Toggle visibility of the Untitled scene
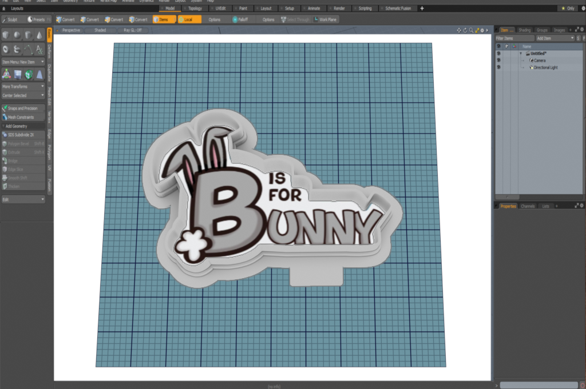 click(498, 54)
